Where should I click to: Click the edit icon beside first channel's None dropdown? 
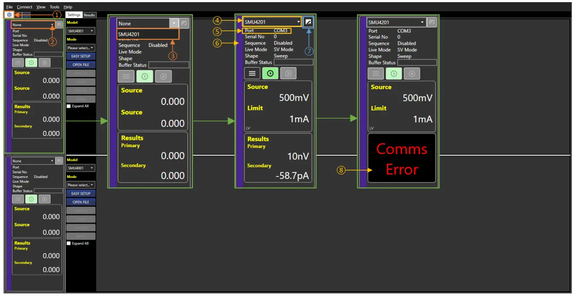coord(59,25)
